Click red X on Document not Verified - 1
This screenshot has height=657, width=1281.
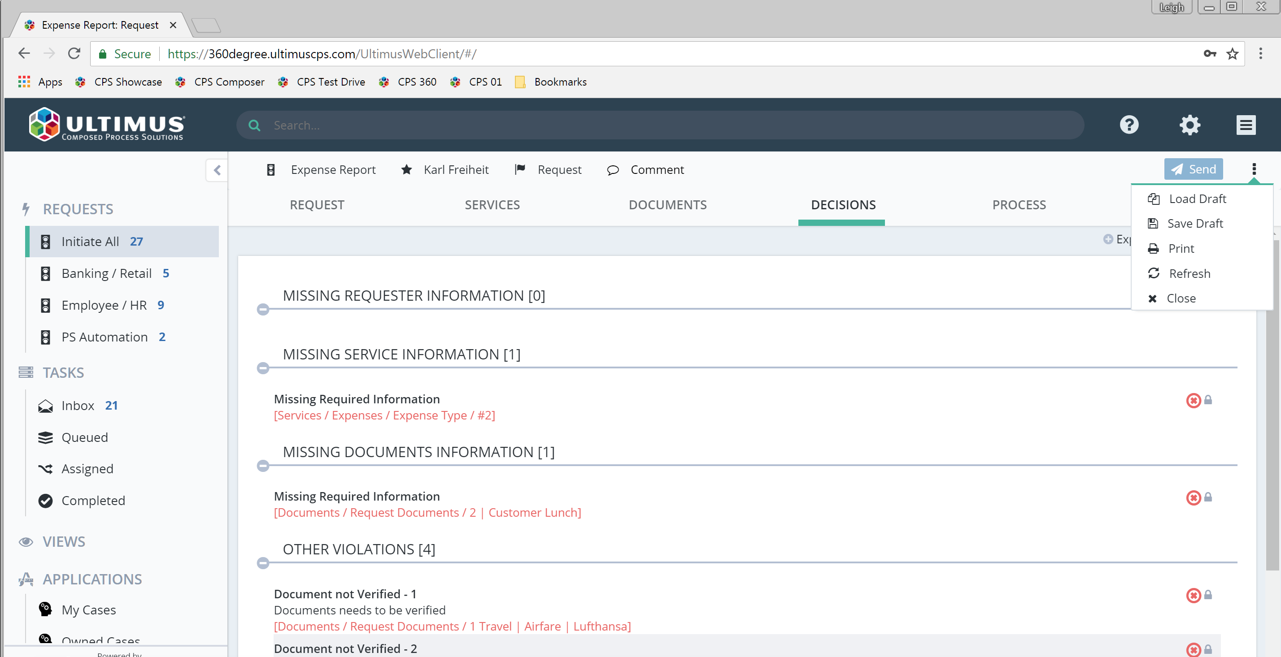[1193, 595]
